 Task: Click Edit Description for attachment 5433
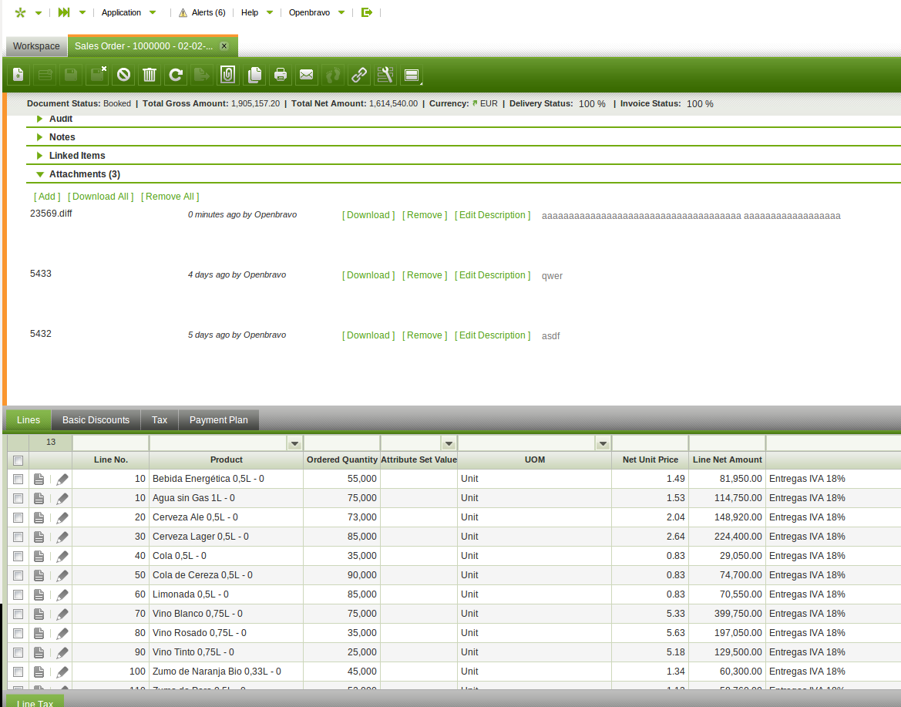[x=493, y=275]
